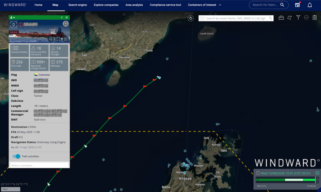View the 18 Alerts and Risk Indicators

[x=39, y=50]
